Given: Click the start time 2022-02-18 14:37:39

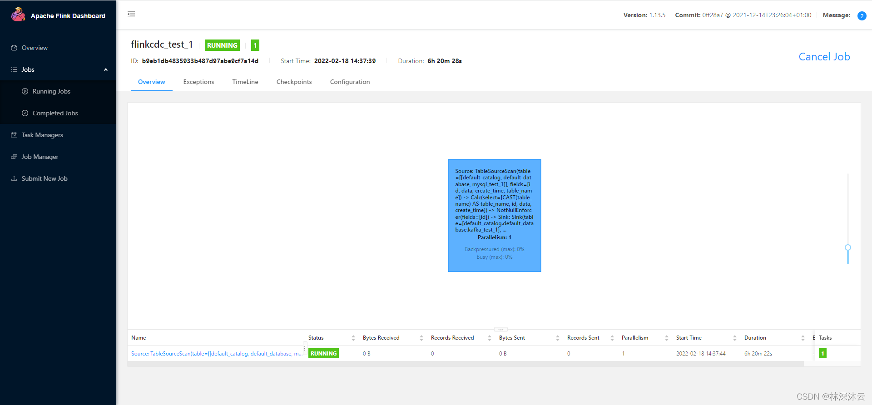Looking at the screenshot, I should click(345, 61).
